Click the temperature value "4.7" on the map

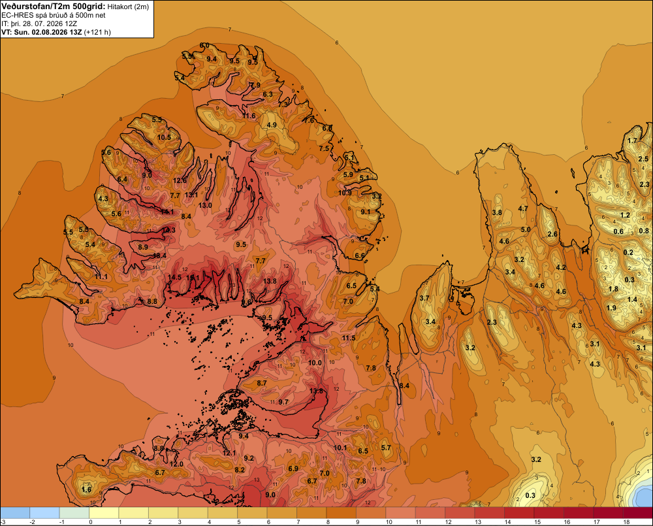(x=523, y=208)
